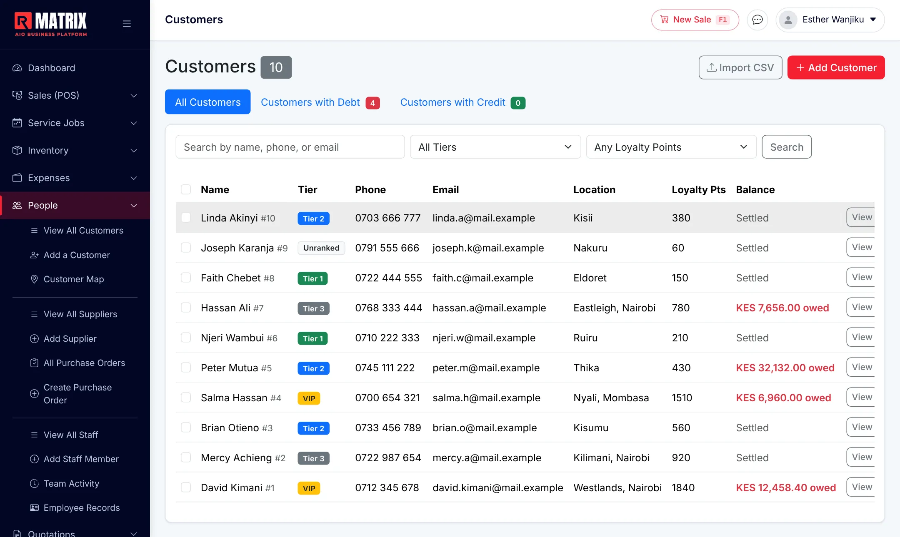Open the chat messages icon
The height and width of the screenshot is (537, 900).
point(757,20)
